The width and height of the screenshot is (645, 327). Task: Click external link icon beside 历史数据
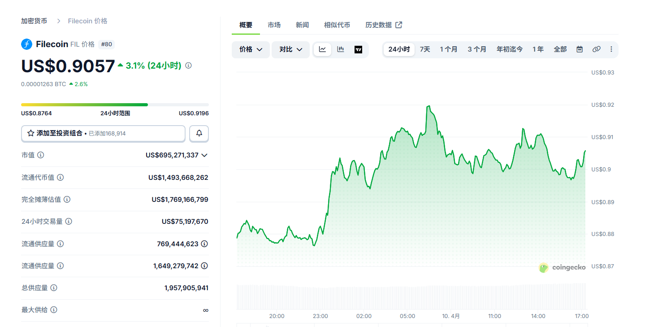[x=399, y=25]
